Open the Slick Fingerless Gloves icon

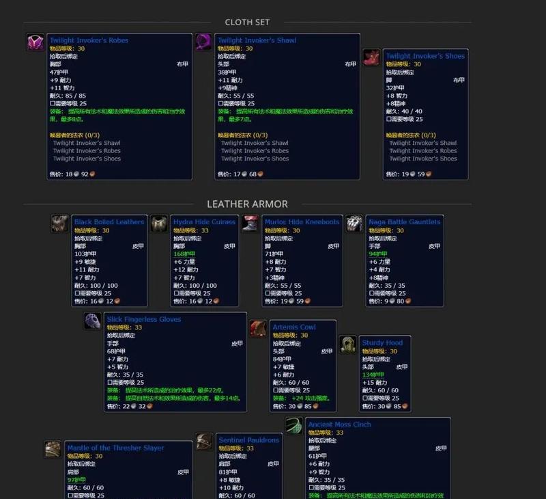tap(93, 321)
